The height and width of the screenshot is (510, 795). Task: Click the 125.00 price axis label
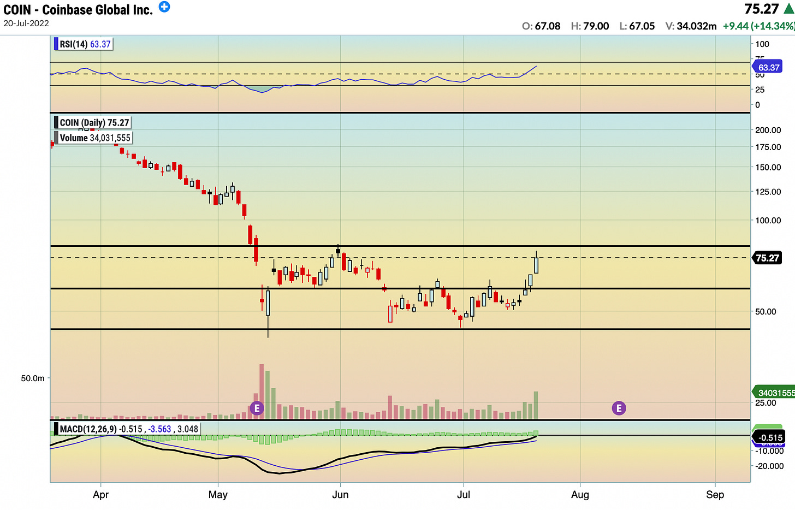coord(768,192)
